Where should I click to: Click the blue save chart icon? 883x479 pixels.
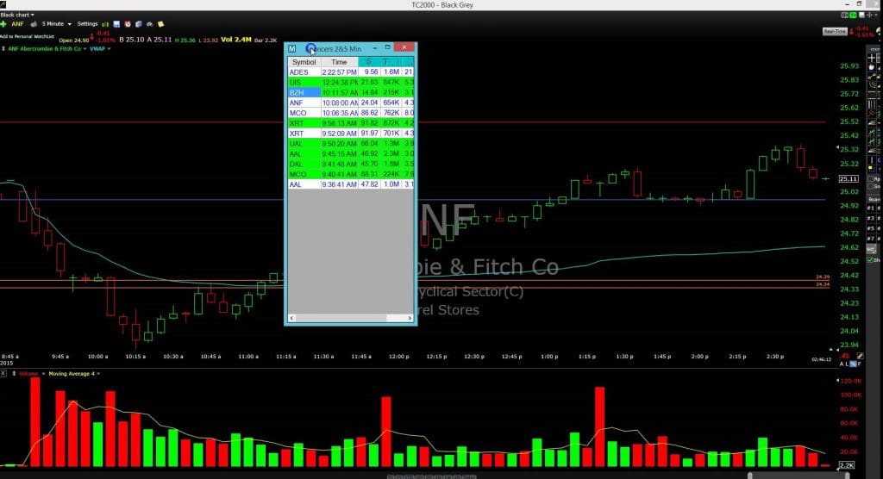click(x=116, y=24)
